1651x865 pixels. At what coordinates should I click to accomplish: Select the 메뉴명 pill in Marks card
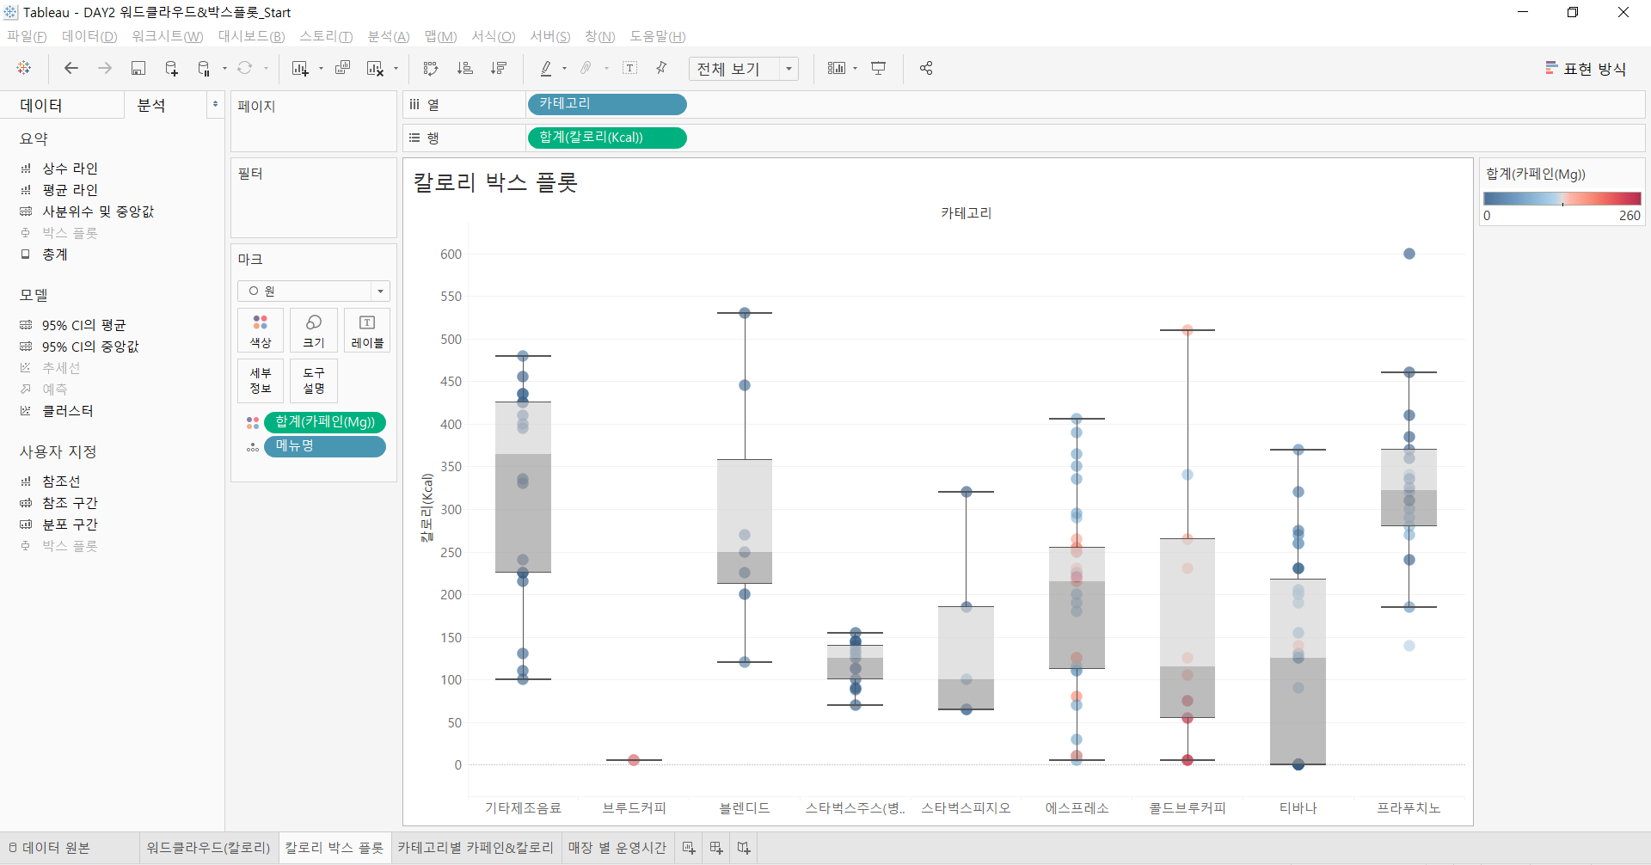click(325, 446)
